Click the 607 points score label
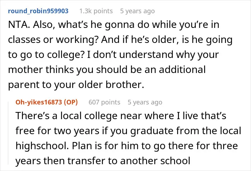The width and height of the screenshot is (251, 171). [104, 102]
